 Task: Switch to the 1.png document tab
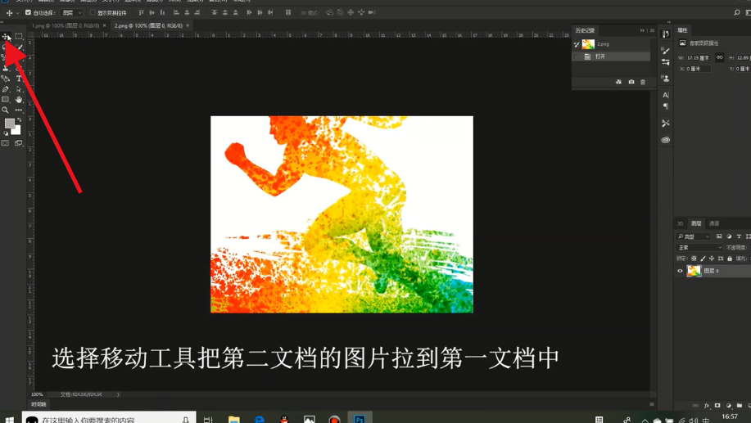pos(66,25)
